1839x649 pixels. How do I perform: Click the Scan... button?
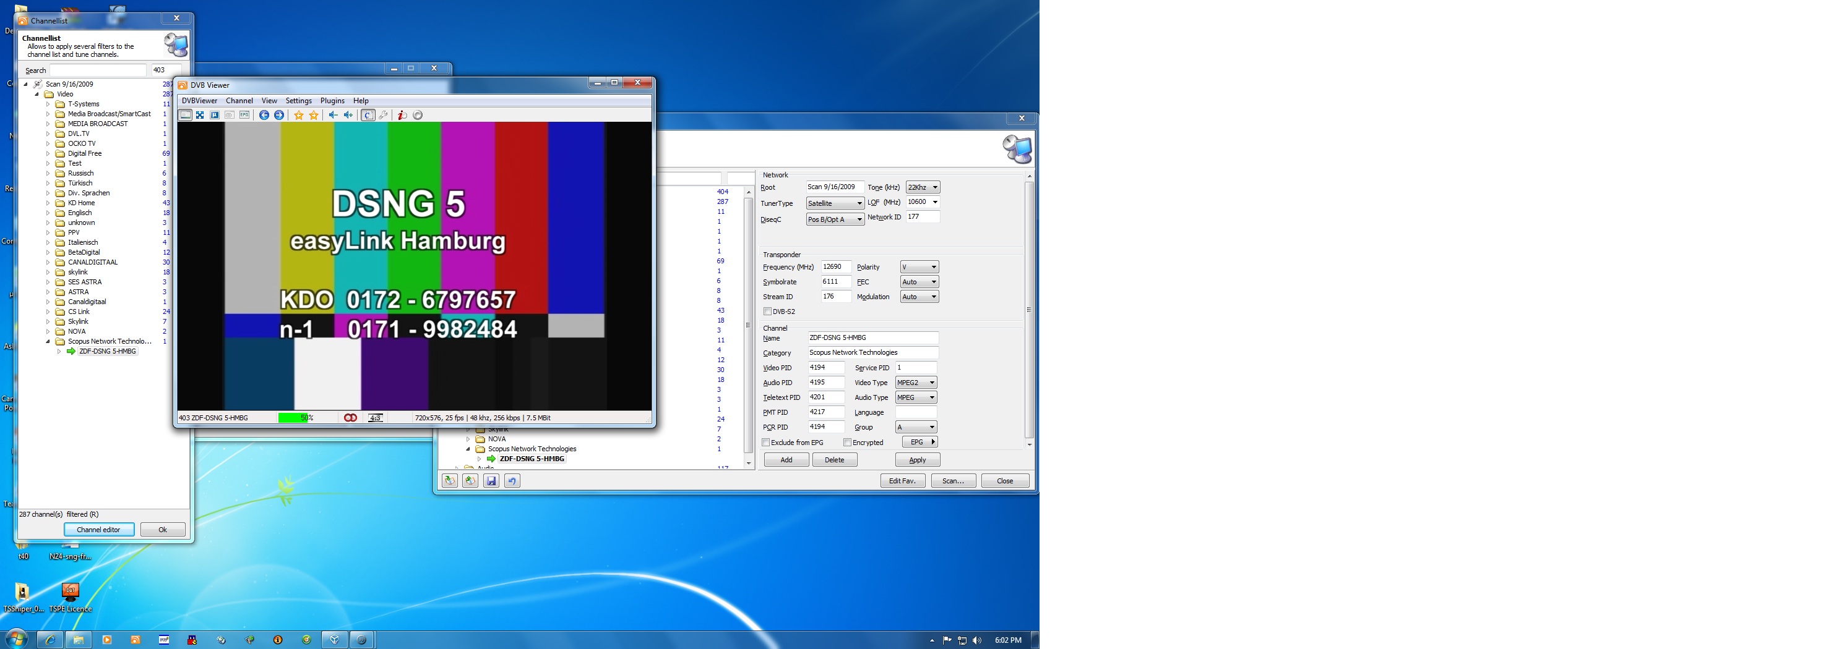click(x=953, y=481)
